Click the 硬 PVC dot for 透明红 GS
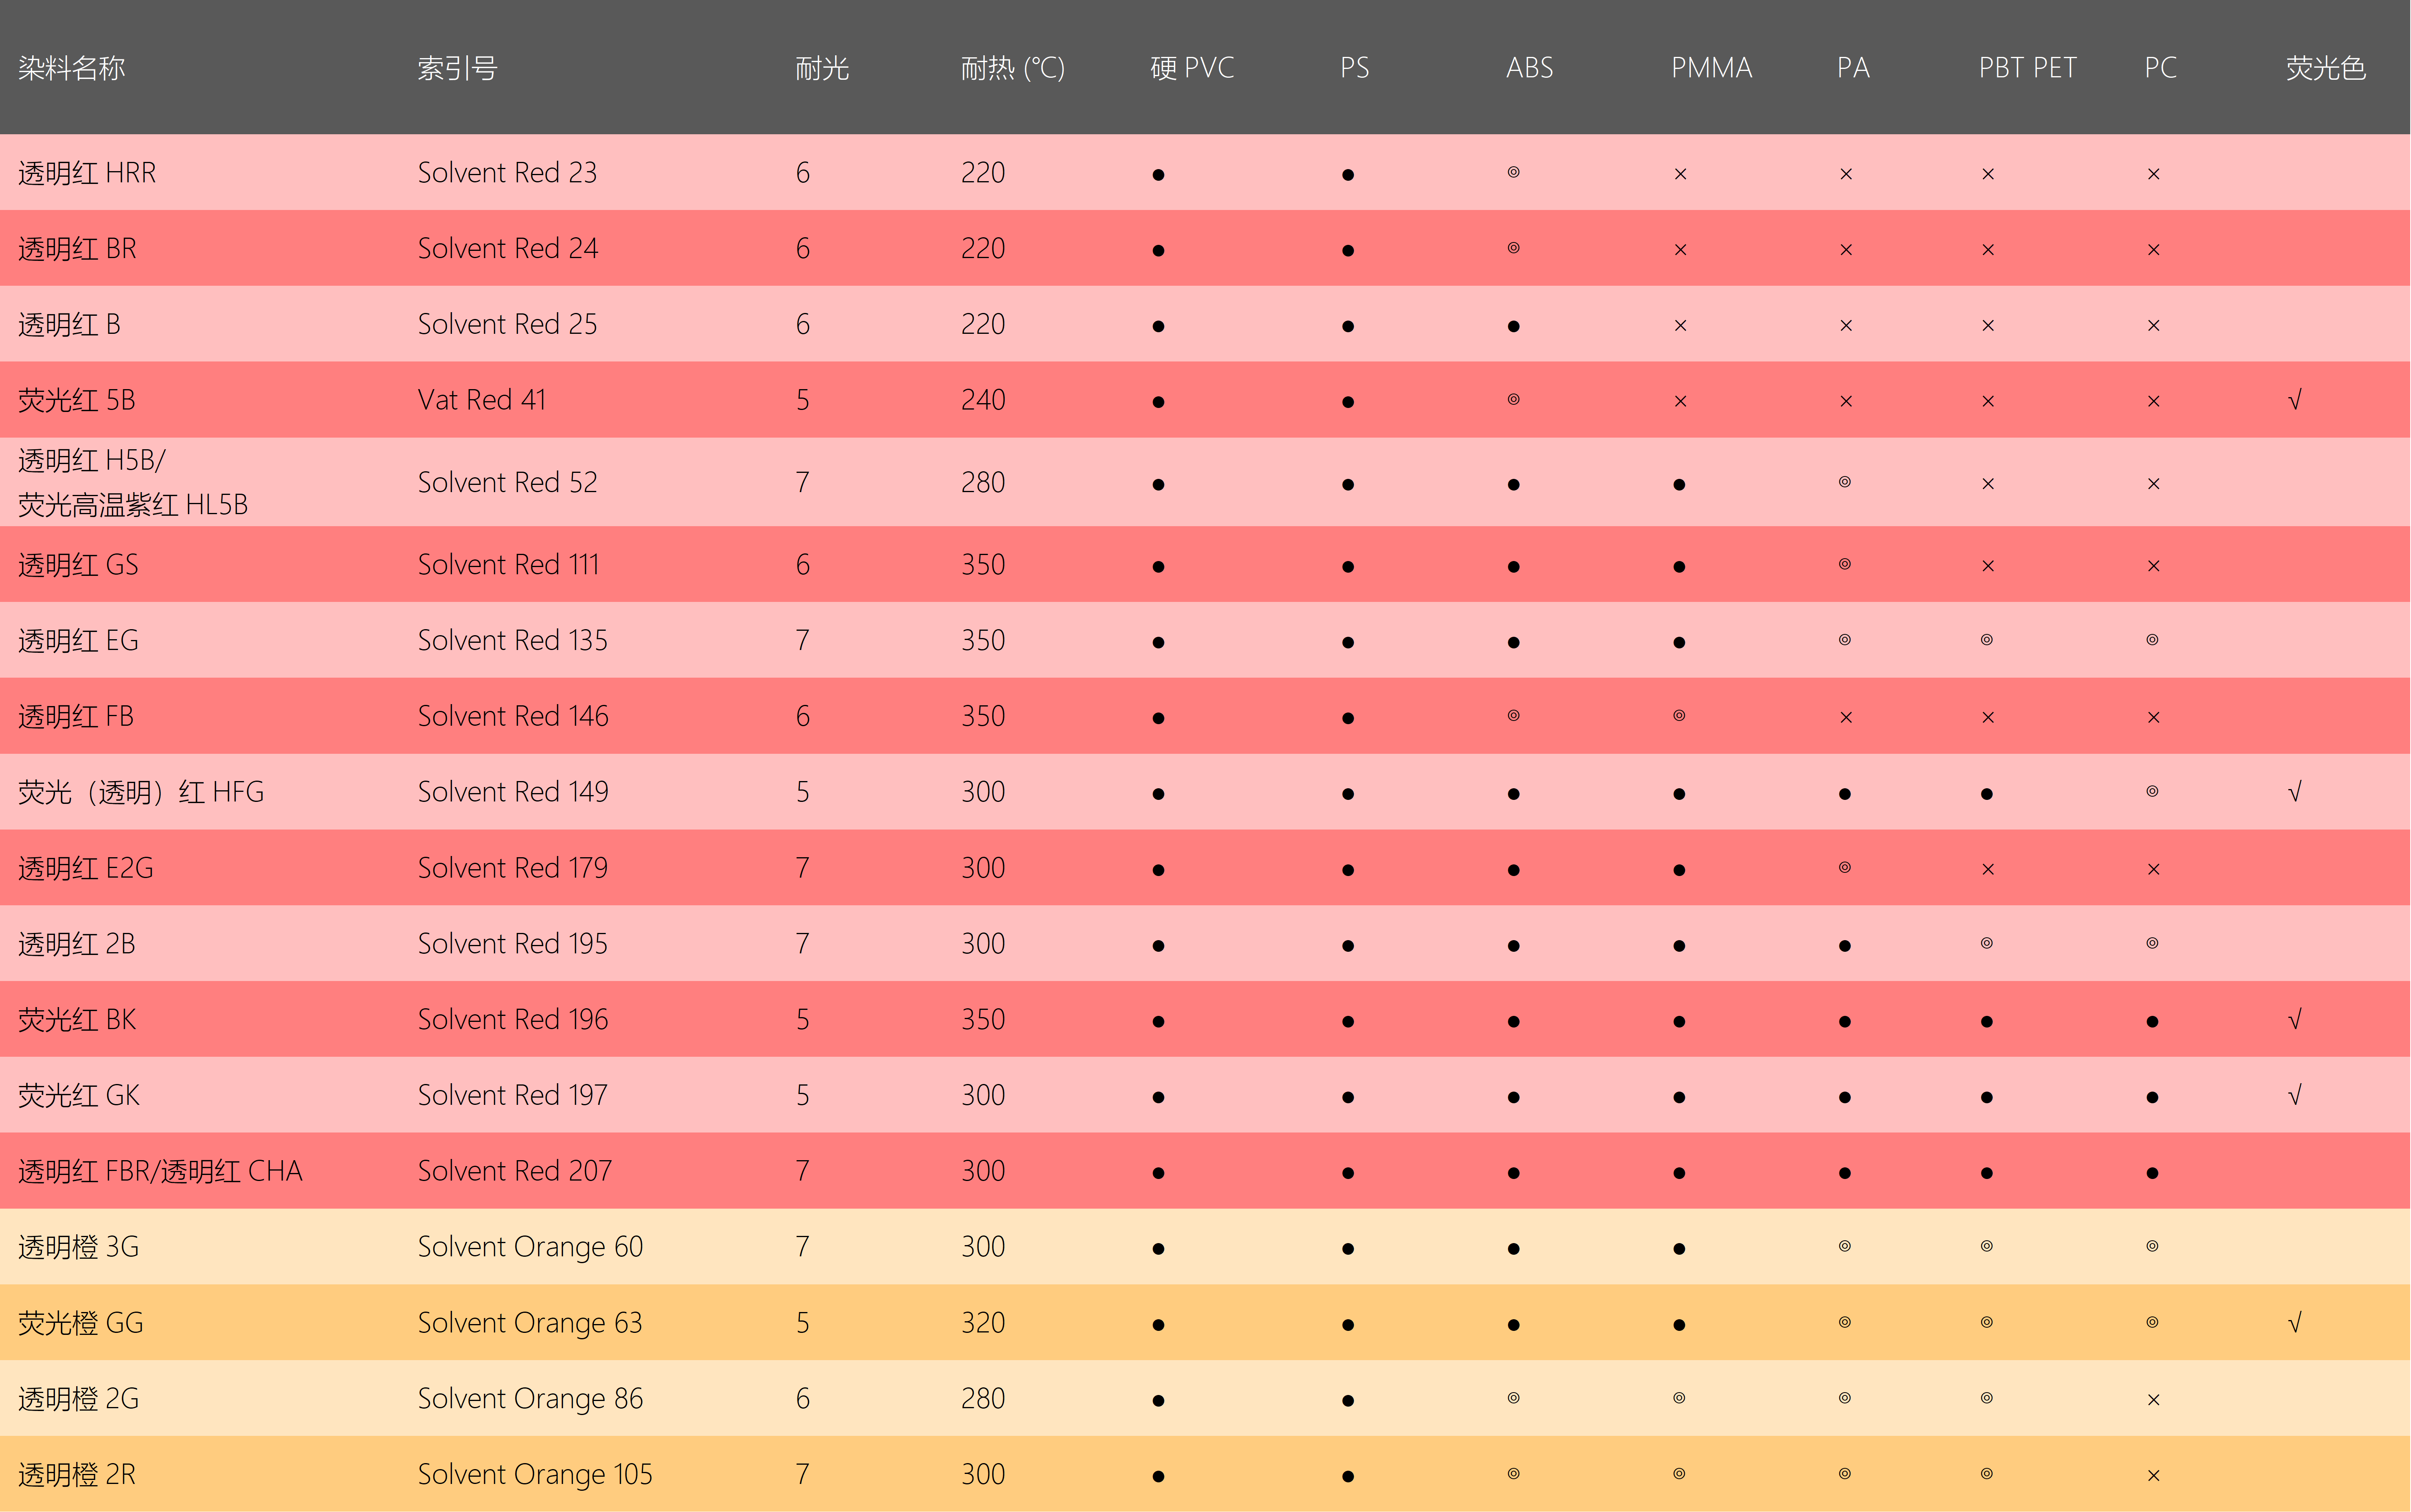Viewport: 2411px width, 1512px height. pyautogui.click(x=1158, y=566)
